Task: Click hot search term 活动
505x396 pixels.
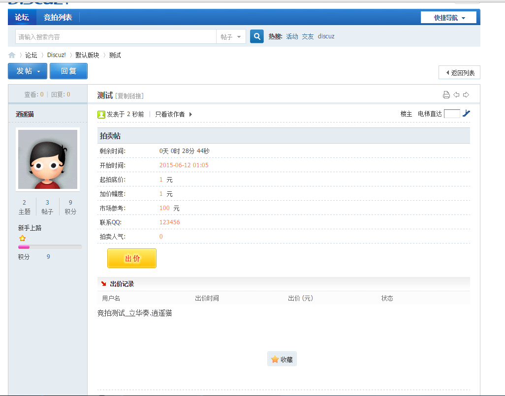Action: pos(292,36)
